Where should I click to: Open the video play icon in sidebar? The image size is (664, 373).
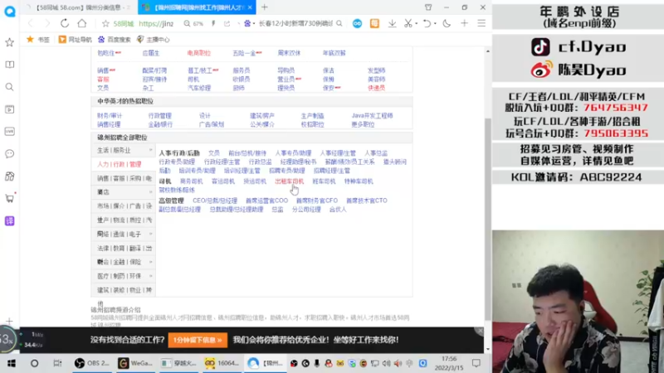click(9, 109)
